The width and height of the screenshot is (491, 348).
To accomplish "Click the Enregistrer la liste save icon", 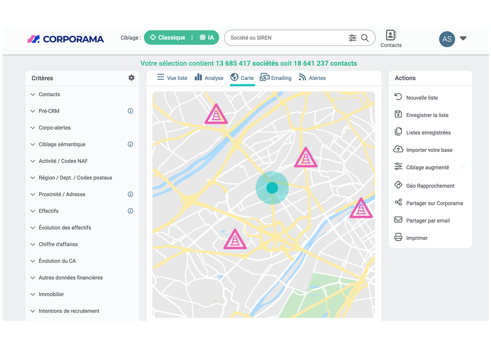I will tap(398, 114).
